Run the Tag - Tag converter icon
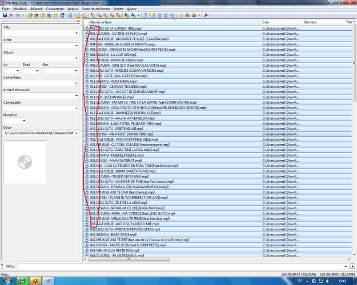Image resolution: width=357 pixels, height=285 pixels. [118, 15]
